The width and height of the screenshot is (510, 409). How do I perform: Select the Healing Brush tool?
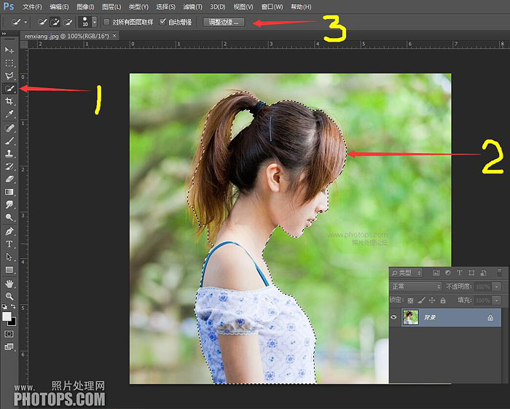click(x=9, y=128)
